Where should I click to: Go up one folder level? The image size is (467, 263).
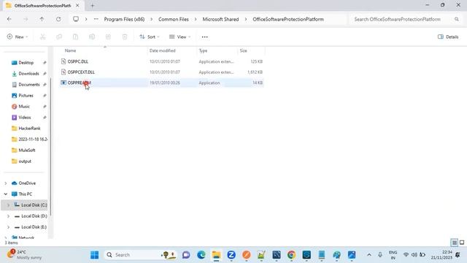42,19
